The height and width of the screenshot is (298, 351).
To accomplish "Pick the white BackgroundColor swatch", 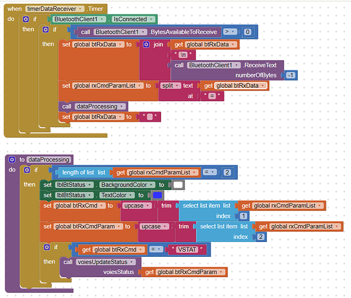I will 178,185.
